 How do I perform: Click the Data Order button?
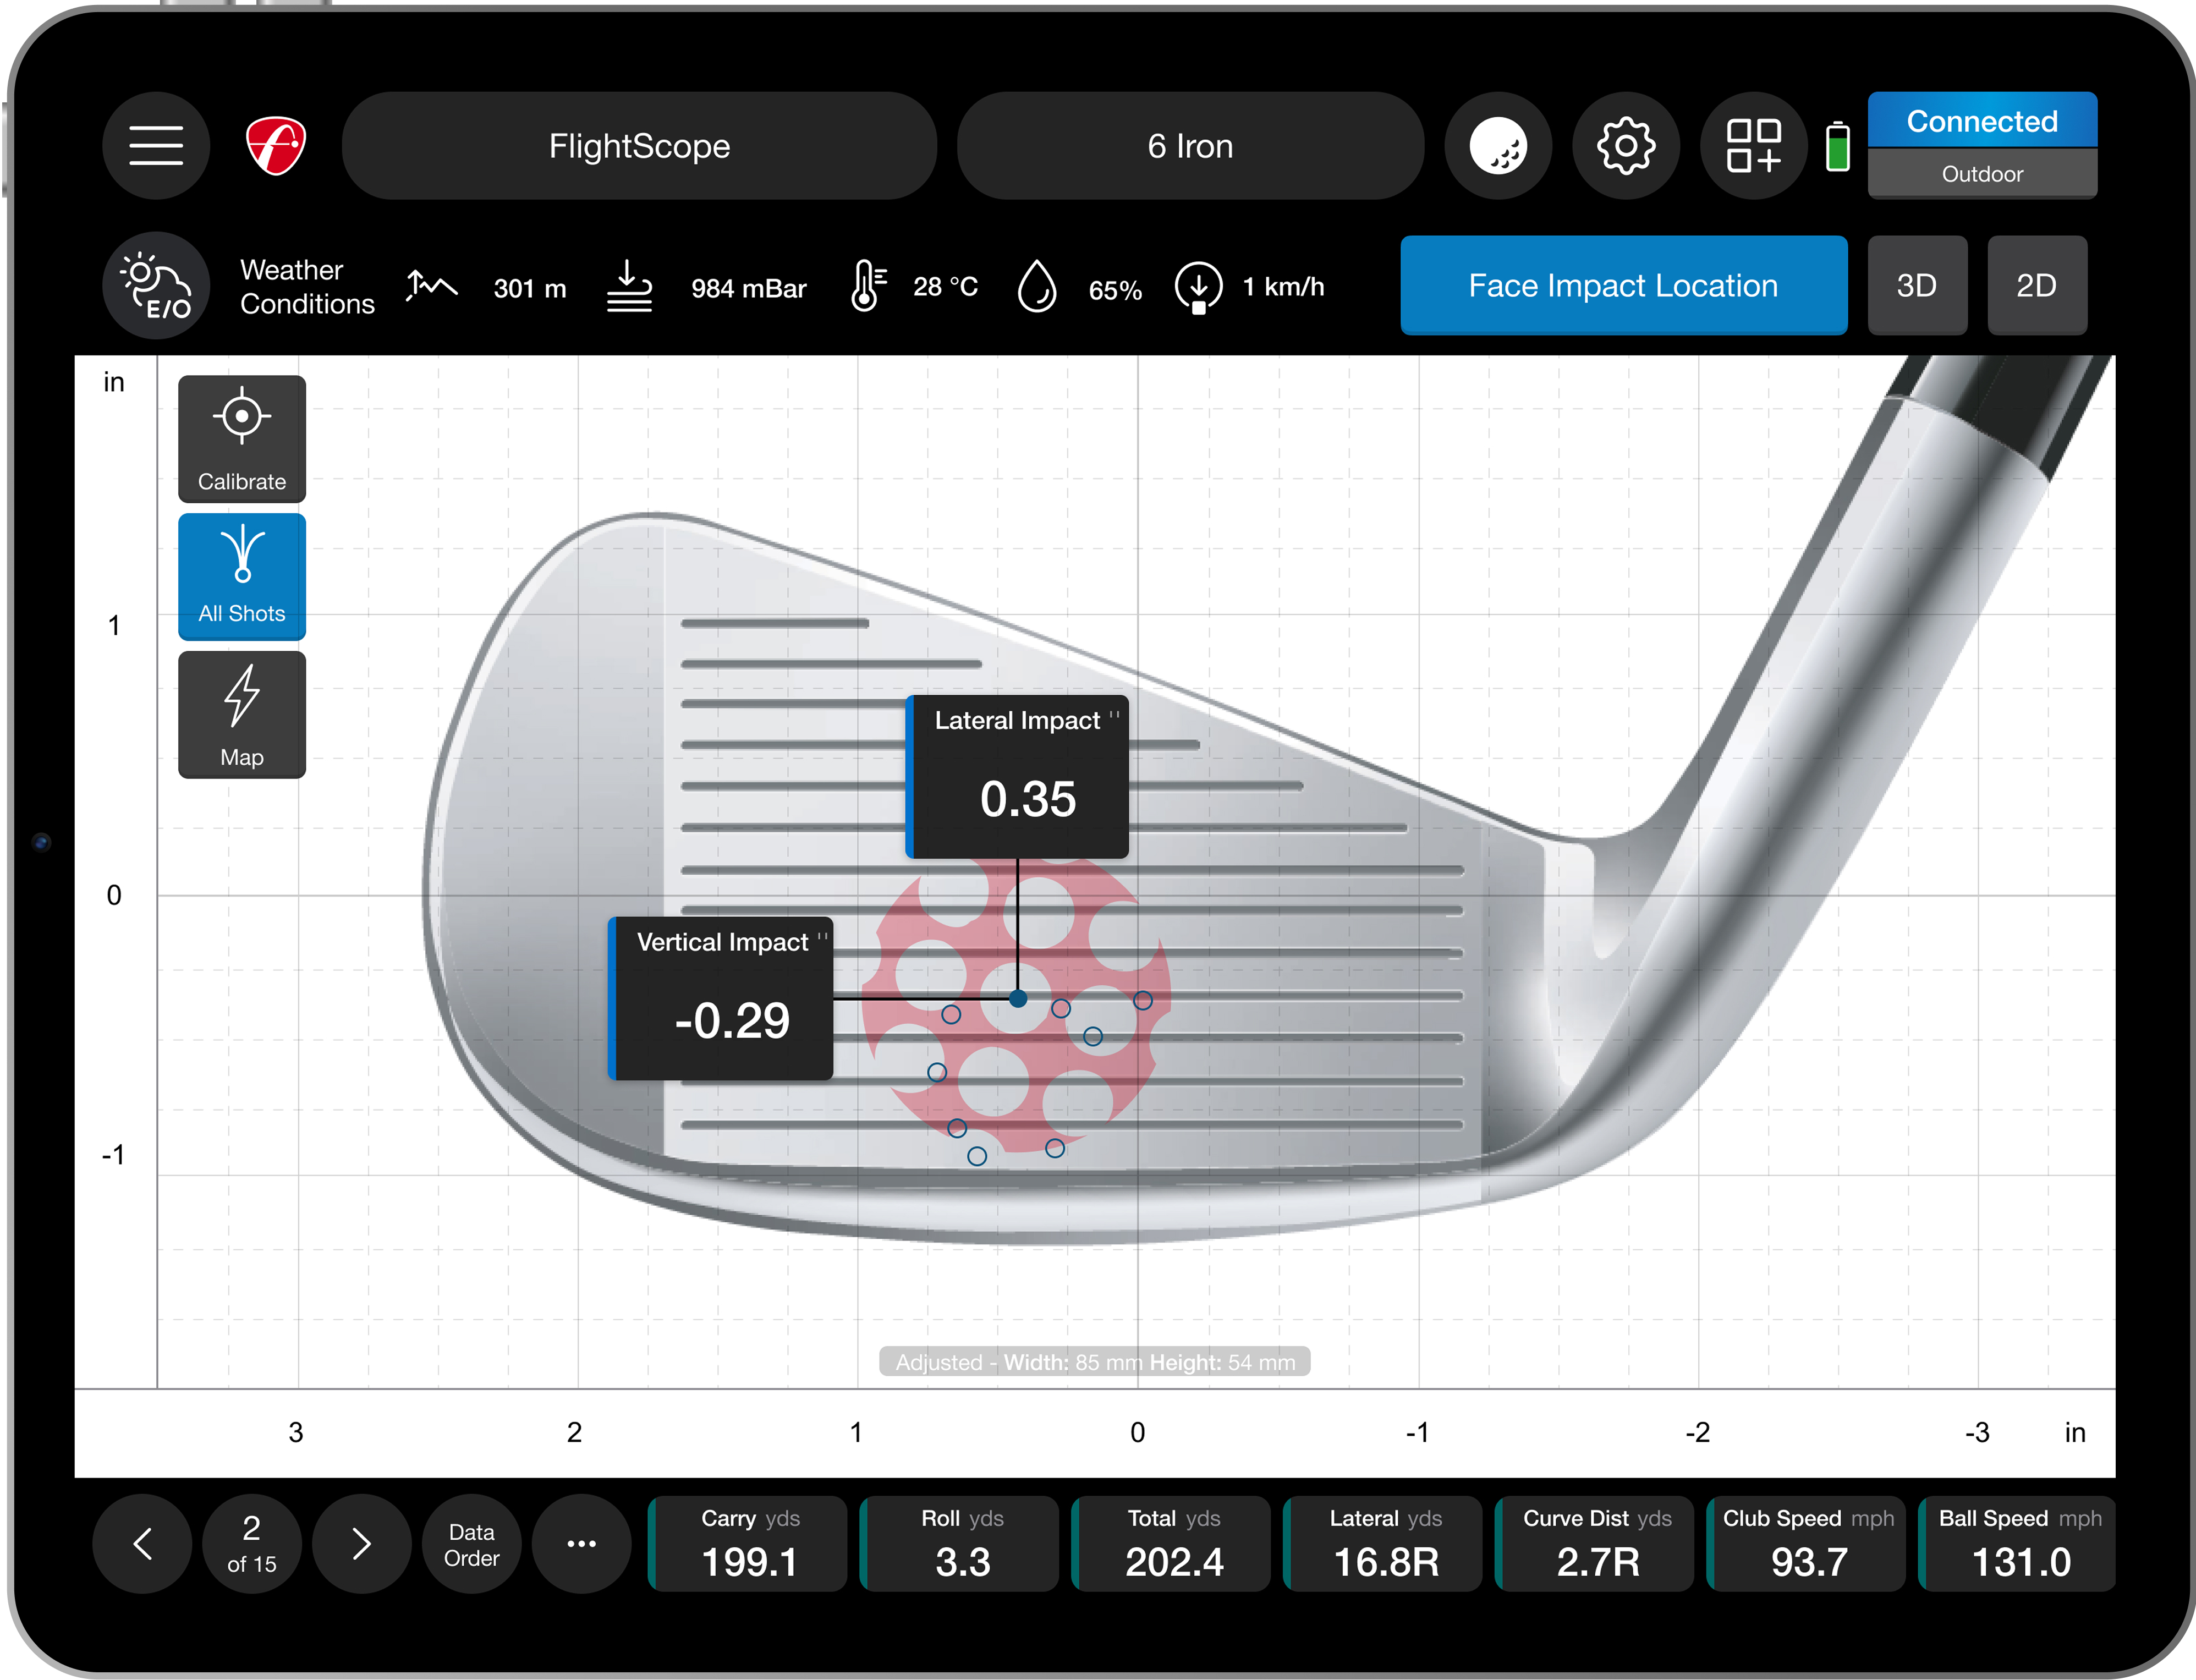(x=471, y=1543)
